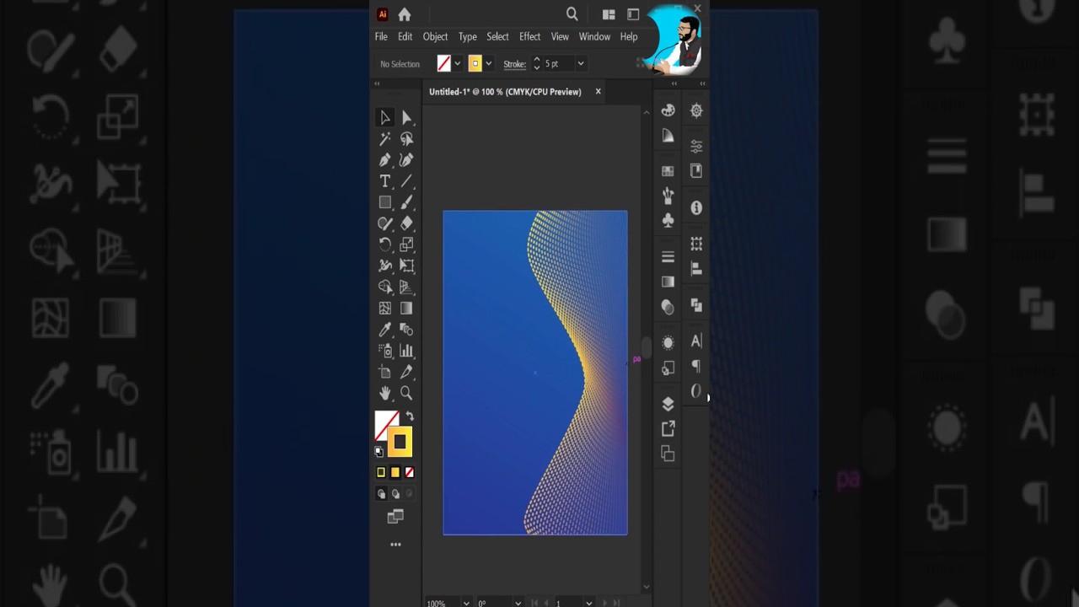Open search magnifier in top bar
1079x607 pixels.
572,14
